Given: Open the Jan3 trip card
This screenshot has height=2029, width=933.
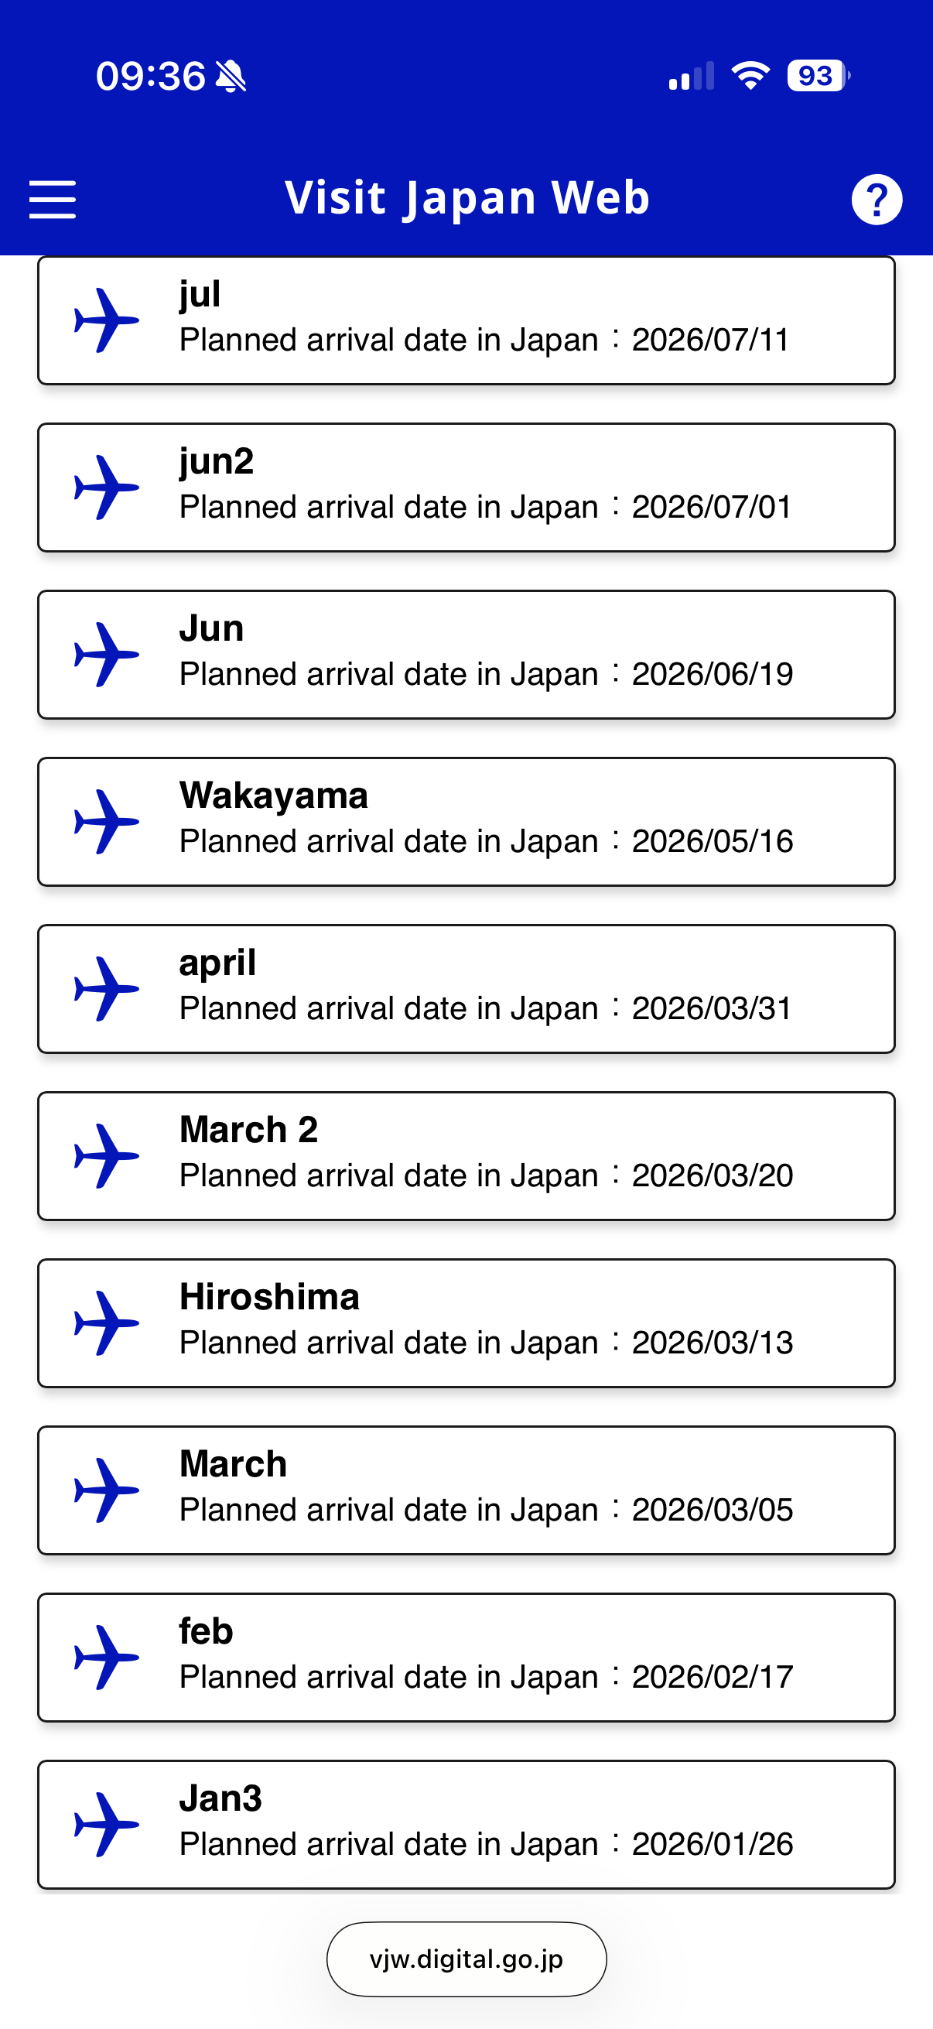Looking at the screenshot, I should (x=466, y=1824).
